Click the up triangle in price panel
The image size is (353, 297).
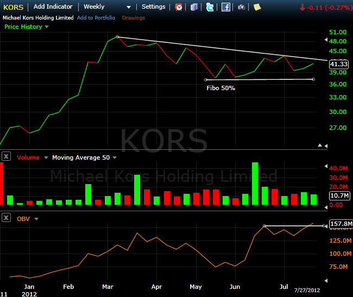pos(320,145)
